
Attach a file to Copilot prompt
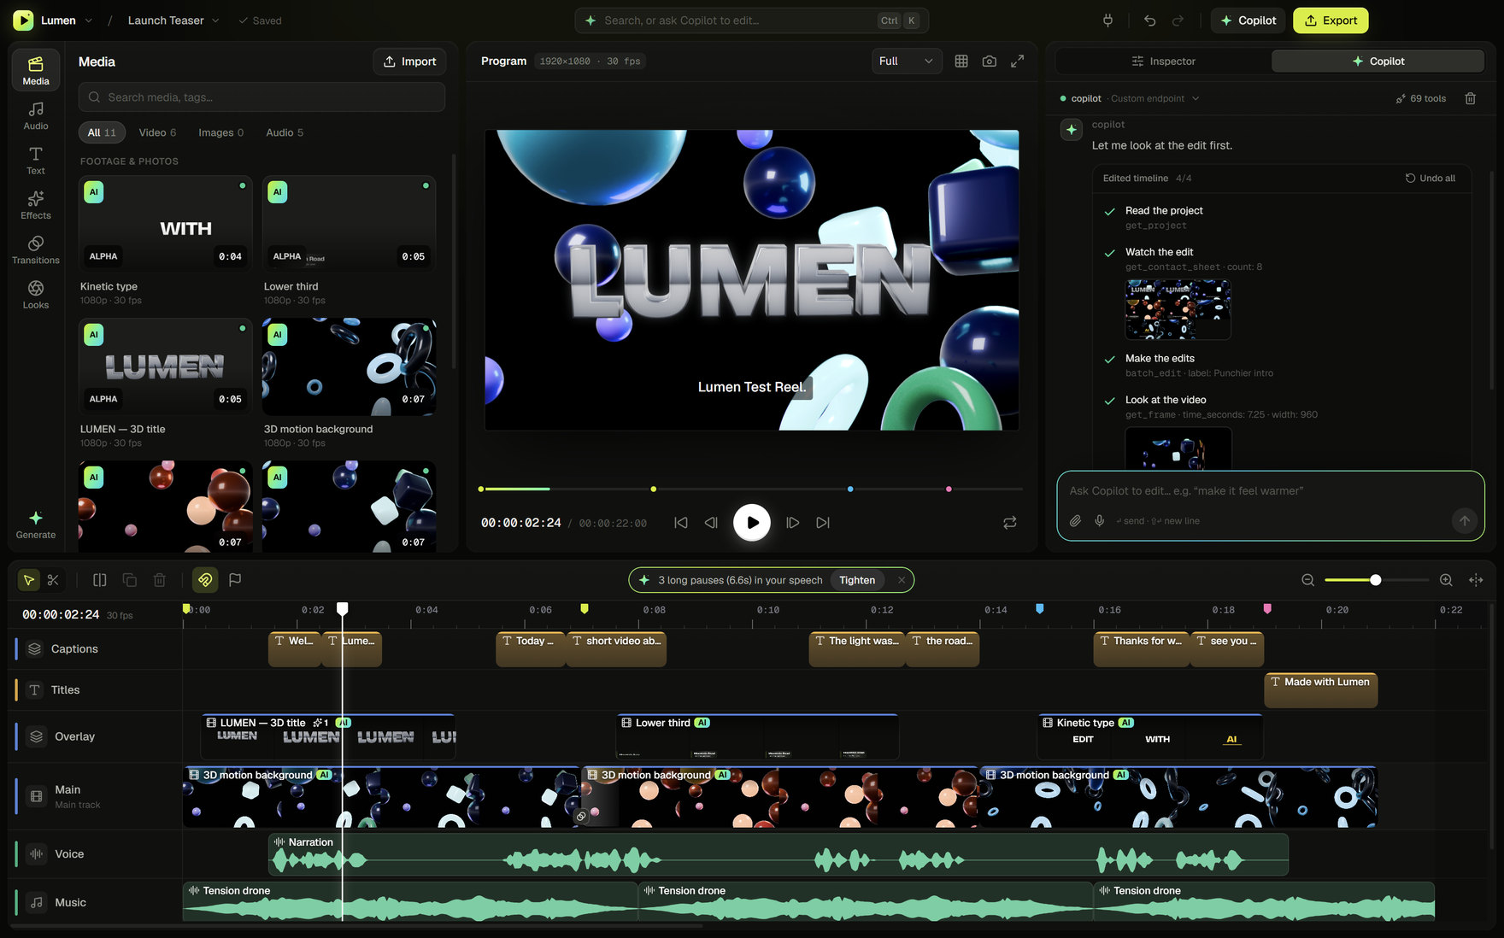click(x=1075, y=520)
